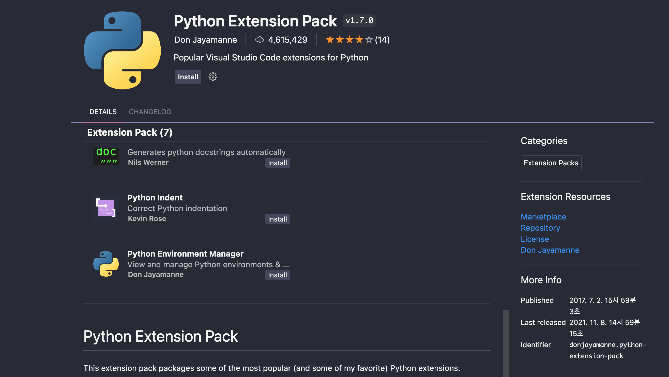The width and height of the screenshot is (669, 377).
Task: Install Python Environment Manager extension
Action: (277, 275)
